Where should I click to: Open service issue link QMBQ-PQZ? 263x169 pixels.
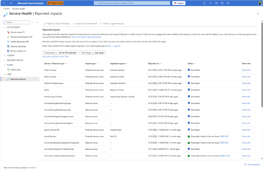[x=225, y=156]
